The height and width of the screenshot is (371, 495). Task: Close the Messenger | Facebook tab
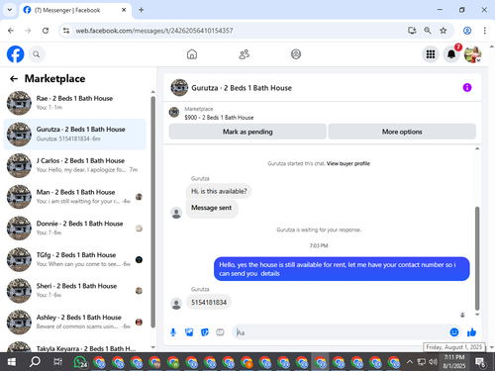point(124,10)
